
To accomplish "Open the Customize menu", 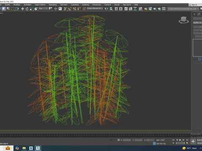I will (x=75, y=5).
